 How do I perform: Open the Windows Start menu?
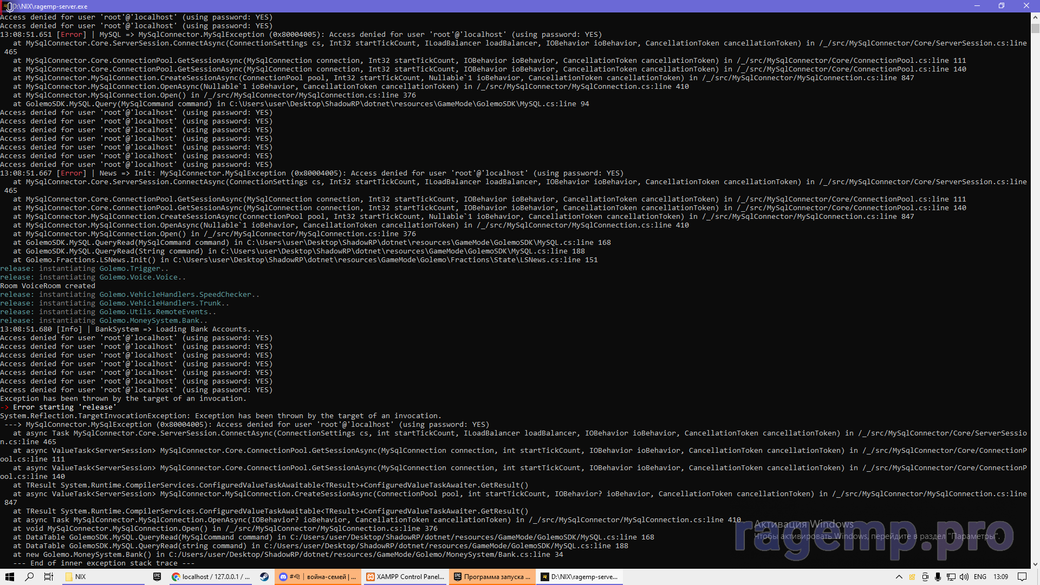click(9, 577)
